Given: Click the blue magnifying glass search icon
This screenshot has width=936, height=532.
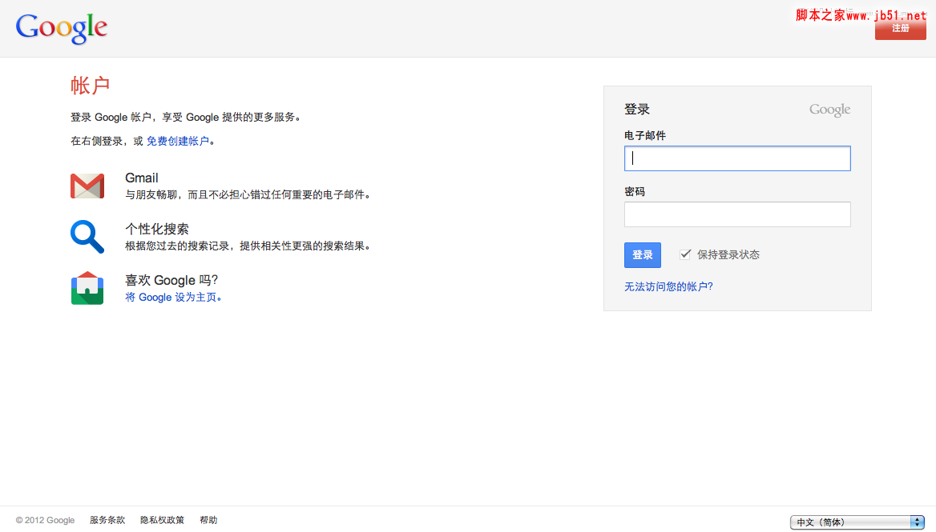Looking at the screenshot, I should coord(87,237).
